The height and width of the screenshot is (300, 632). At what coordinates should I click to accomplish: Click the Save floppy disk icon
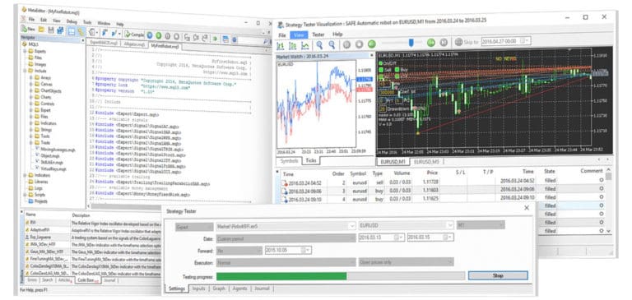point(51,30)
